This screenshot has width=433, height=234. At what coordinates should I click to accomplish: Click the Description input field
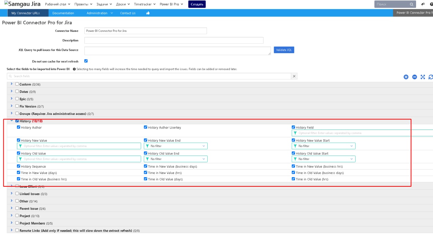click(x=174, y=40)
